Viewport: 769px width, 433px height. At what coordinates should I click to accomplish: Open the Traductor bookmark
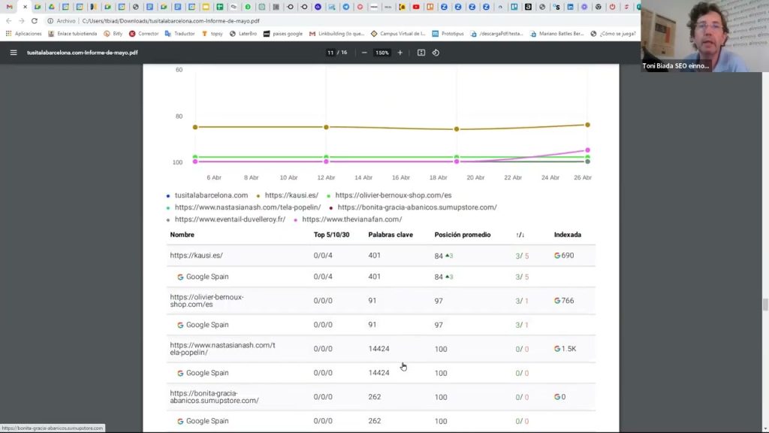(x=180, y=34)
